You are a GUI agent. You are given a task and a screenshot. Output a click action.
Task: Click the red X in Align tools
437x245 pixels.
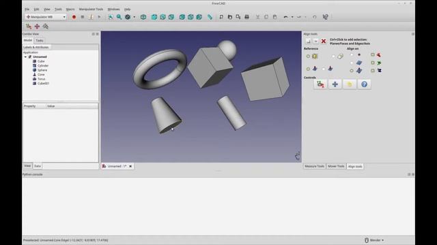[324, 41]
